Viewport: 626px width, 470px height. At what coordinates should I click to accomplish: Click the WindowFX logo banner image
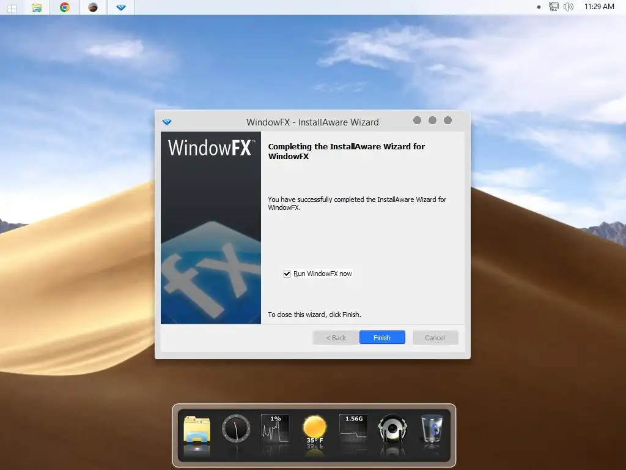click(x=211, y=228)
